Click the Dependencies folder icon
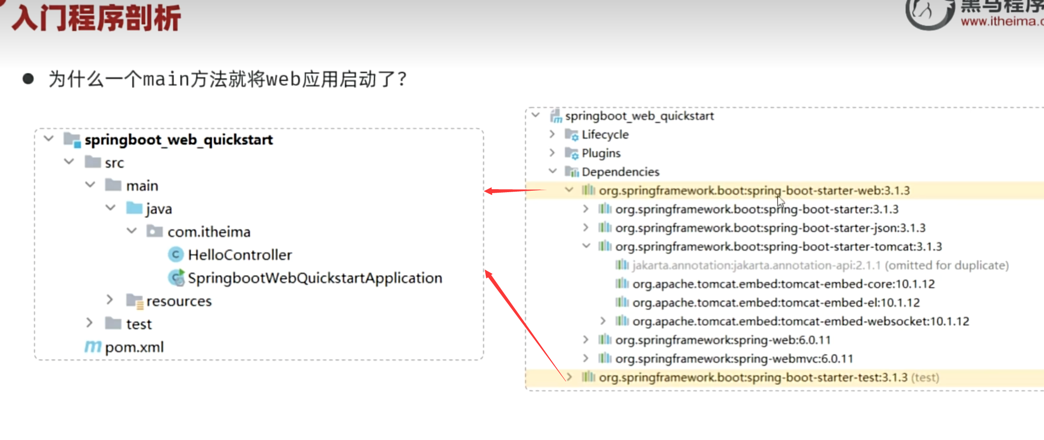The height and width of the screenshot is (440, 1044). point(572,172)
